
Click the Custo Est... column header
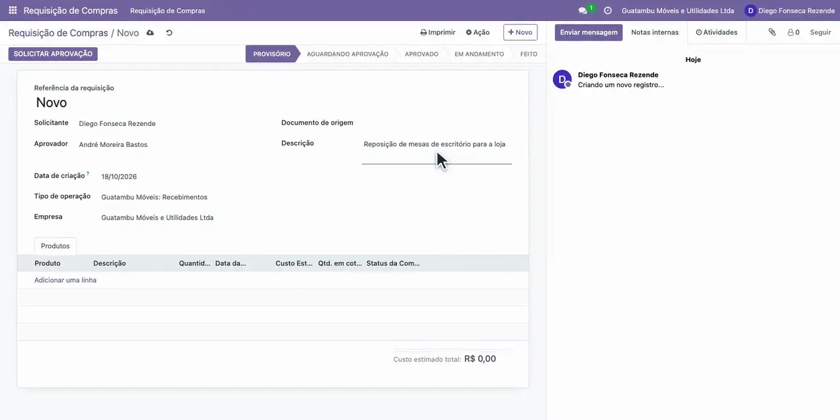(294, 263)
